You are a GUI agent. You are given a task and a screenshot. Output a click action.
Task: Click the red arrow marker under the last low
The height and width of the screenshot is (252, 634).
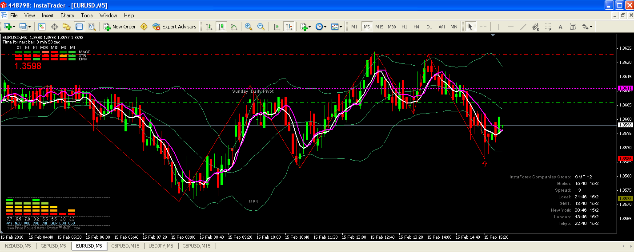point(485,164)
